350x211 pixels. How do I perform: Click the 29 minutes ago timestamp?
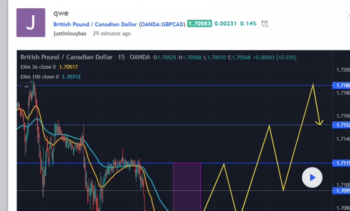click(x=112, y=33)
